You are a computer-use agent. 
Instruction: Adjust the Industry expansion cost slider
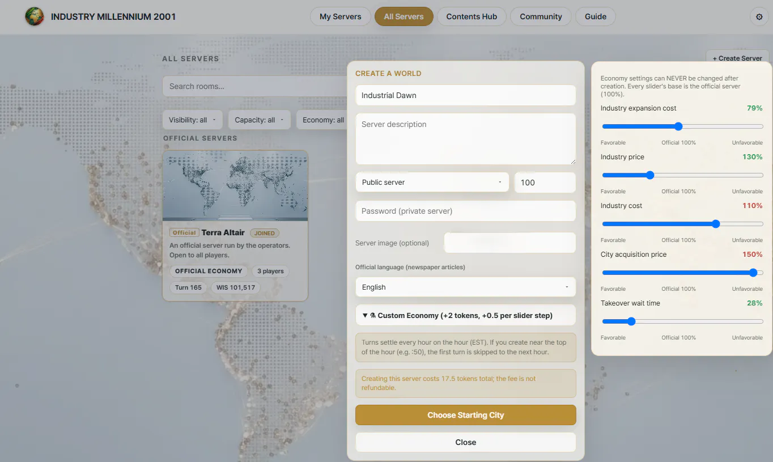point(682,126)
